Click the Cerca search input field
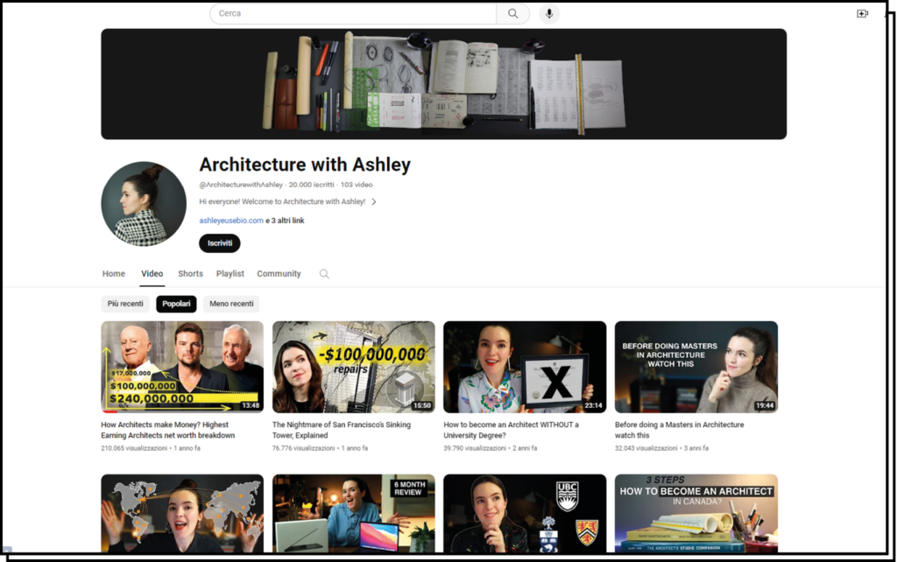 tap(353, 14)
